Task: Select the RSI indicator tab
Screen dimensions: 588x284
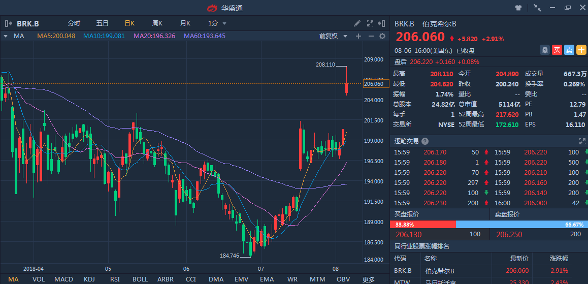Action: click(114, 279)
